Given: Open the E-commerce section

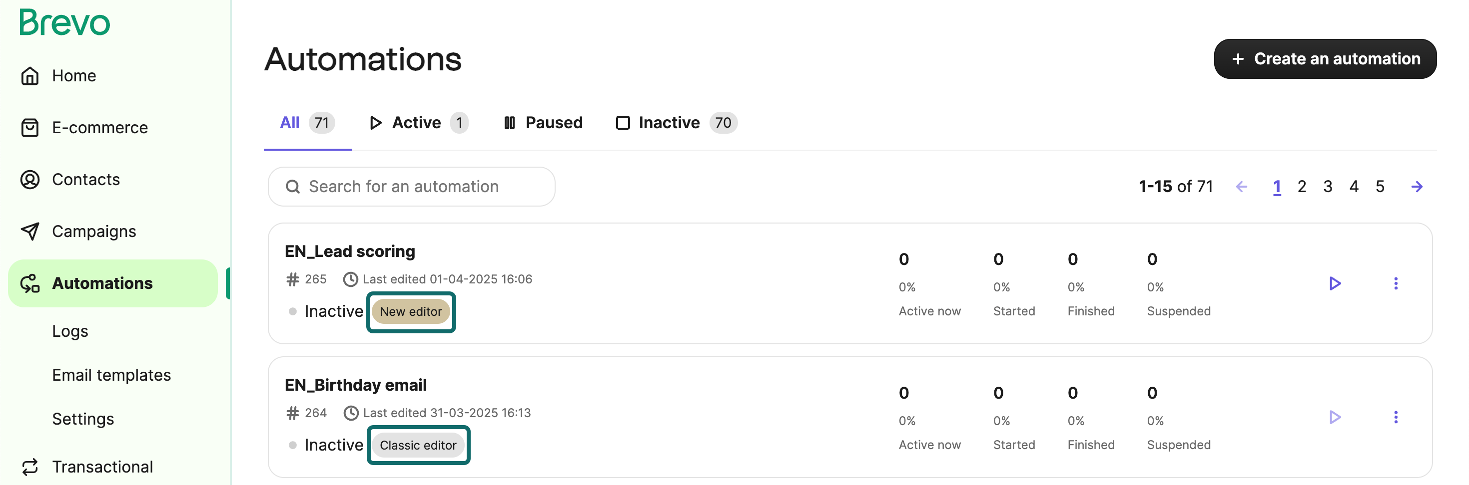Looking at the screenshot, I should [84, 128].
